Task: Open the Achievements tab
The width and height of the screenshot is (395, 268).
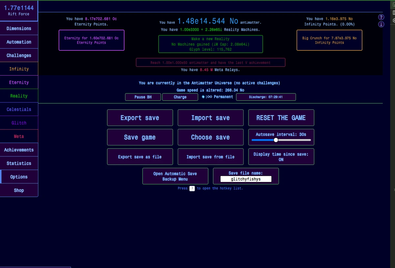Action: (x=19, y=150)
